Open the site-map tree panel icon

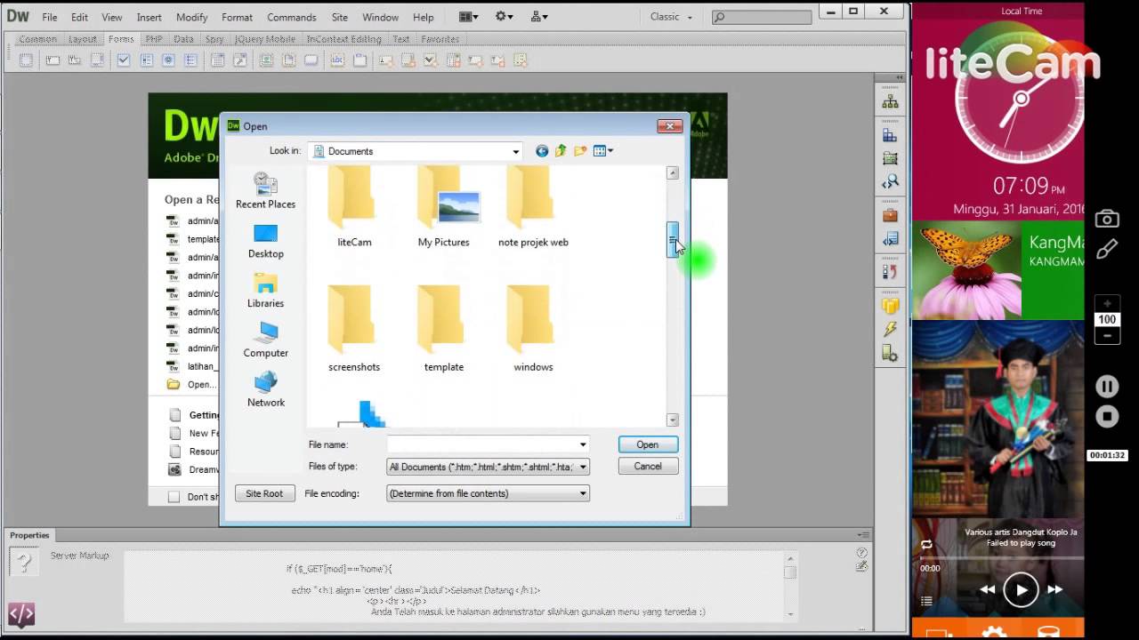point(890,102)
